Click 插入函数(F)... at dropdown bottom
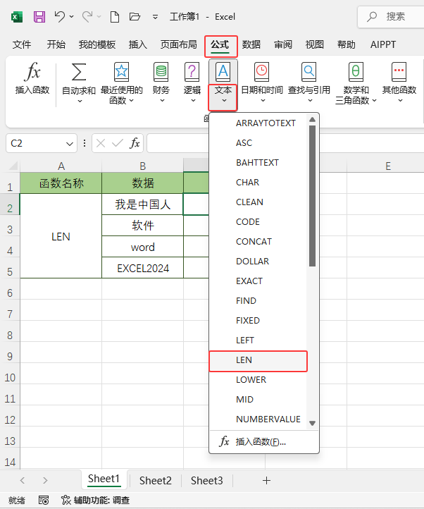This screenshot has height=509, width=424. pyautogui.click(x=264, y=442)
